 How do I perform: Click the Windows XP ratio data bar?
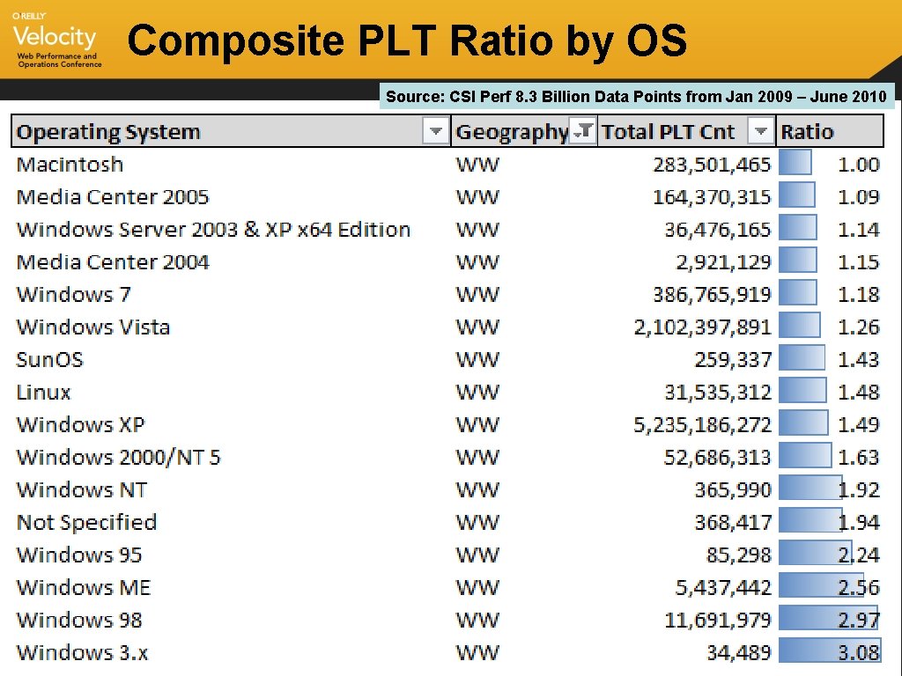[x=803, y=424]
